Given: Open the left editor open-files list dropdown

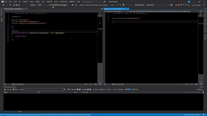Looking at the screenshot, I should click(x=100, y=9).
